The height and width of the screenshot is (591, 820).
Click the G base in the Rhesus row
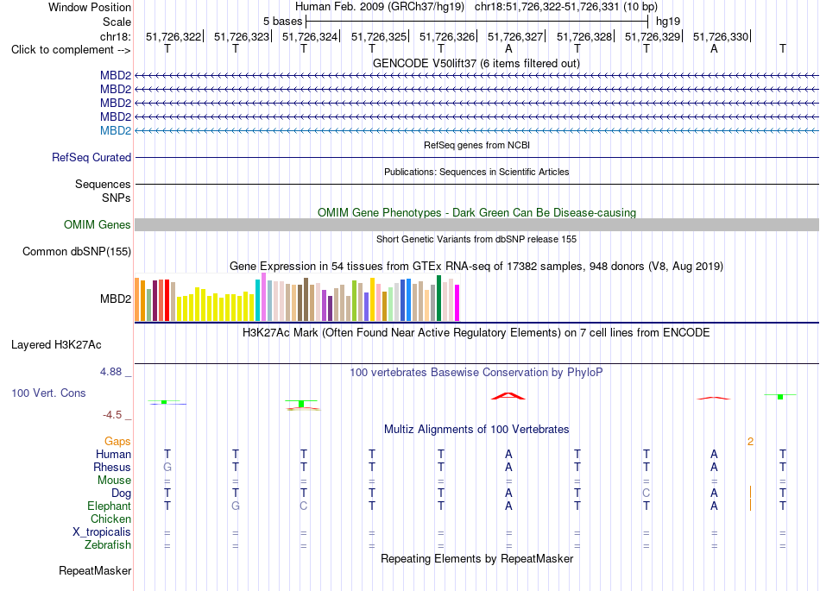click(167, 467)
